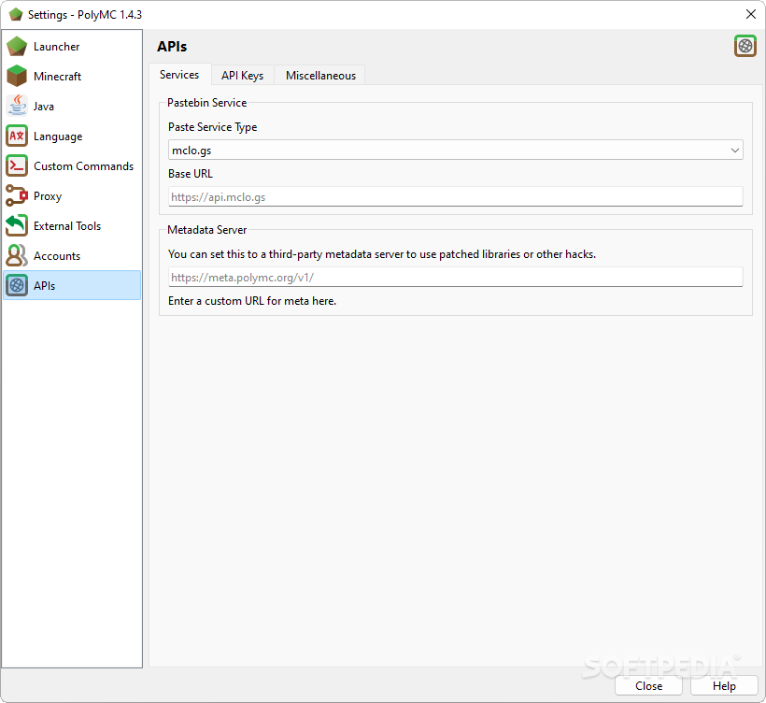
Task: Select the Proxy settings icon
Action: pos(17,196)
